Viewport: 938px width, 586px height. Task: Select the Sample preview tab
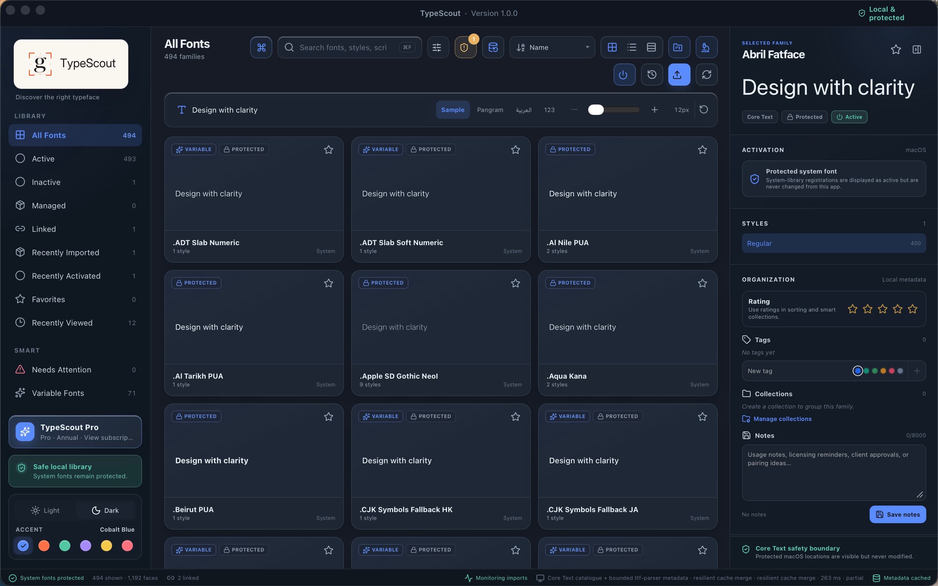(452, 110)
